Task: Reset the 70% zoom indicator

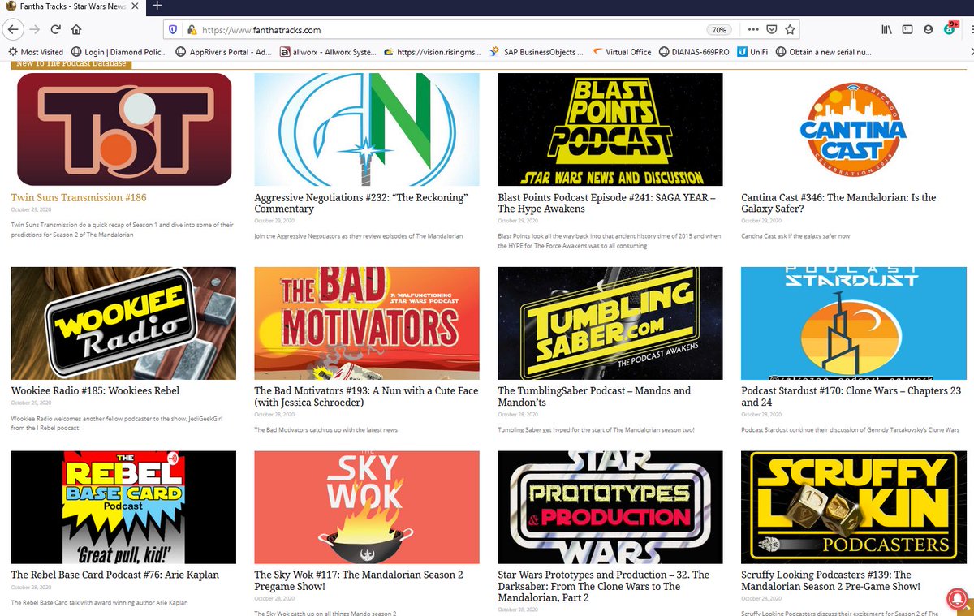Action: pyautogui.click(x=719, y=30)
